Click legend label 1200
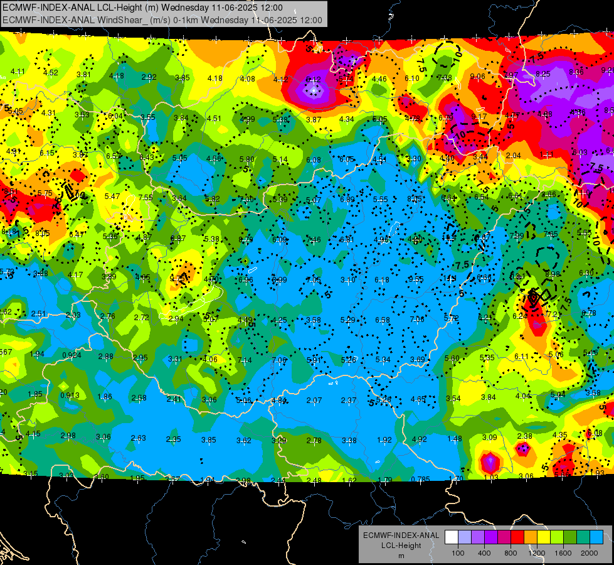The image size is (614, 565). pos(537,553)
